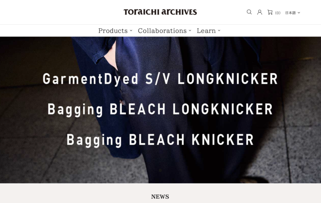
Task: Click the Bagging BLEACH LONGKNICKER banner text
Action: [x=160, y=109]
